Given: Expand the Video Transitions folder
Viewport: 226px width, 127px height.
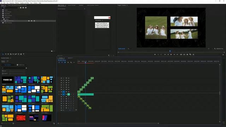Looking at the screenshot, I should 1,23.
